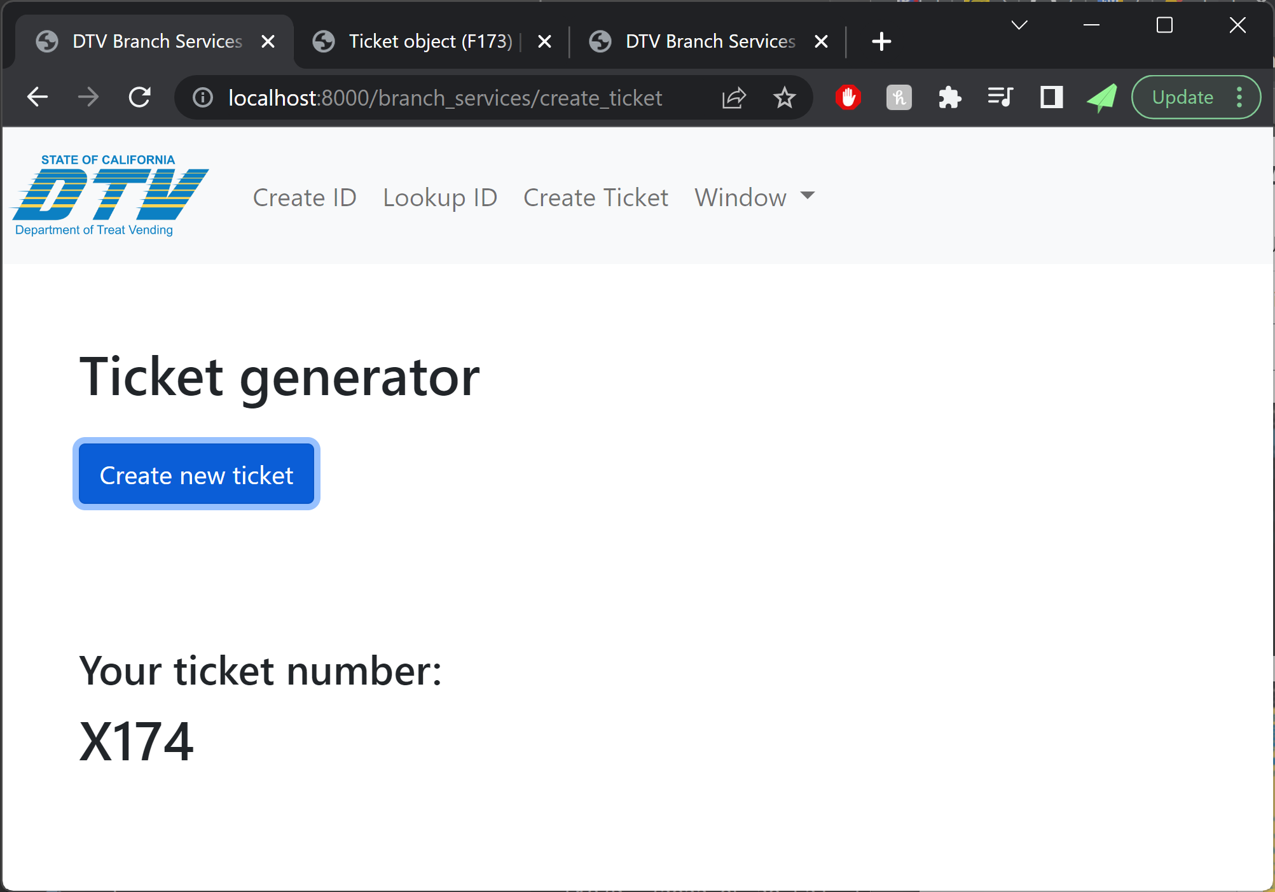Open the Create ID nav link

(305, 198)
